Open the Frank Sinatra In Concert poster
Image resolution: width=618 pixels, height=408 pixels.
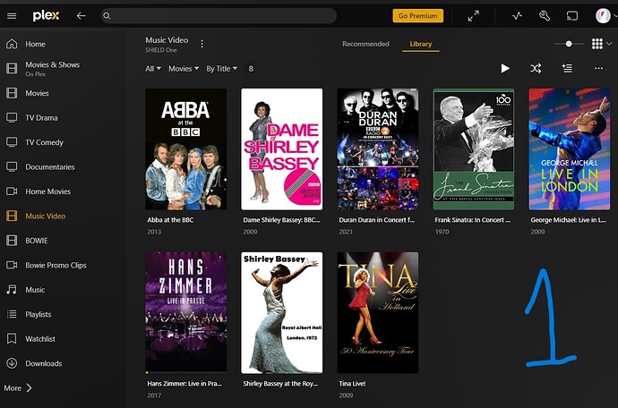click(474, 149)
